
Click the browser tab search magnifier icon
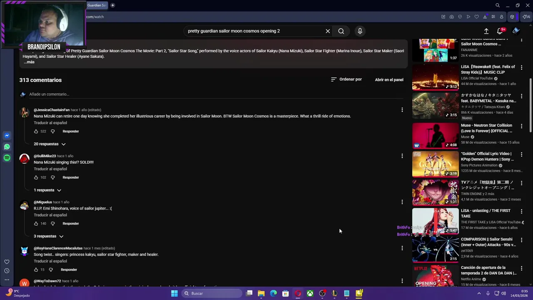coord(498,5)
